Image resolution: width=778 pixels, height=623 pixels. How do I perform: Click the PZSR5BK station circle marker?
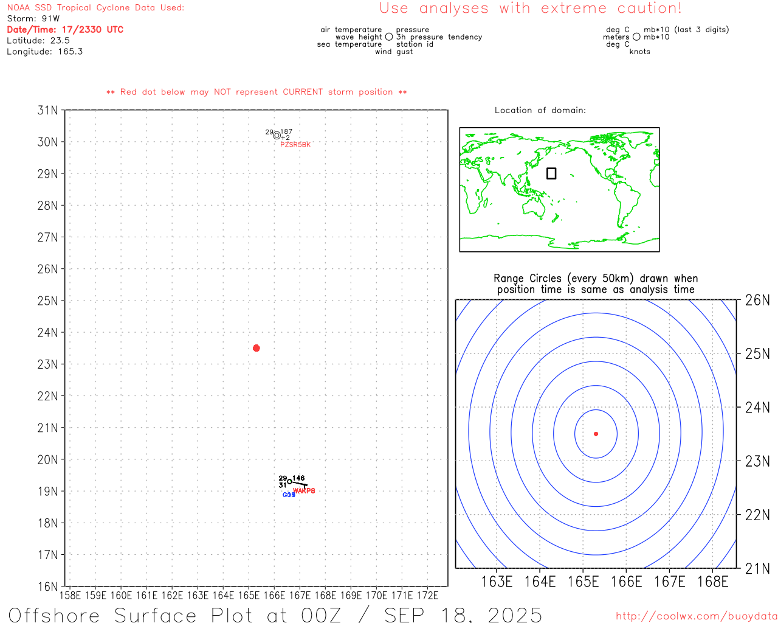[x=277, y=135]
